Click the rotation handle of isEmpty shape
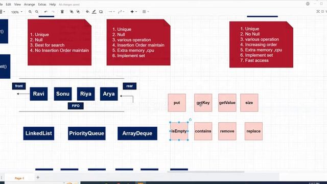The image size is (327, 184). pyautogui.click(x=190, y=120)
